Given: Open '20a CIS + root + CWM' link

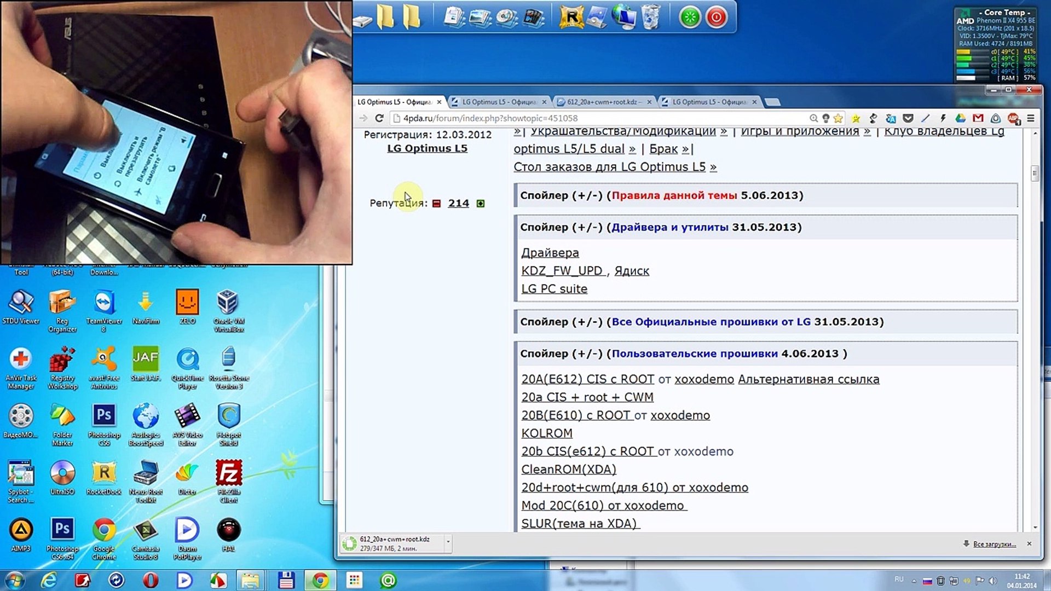Looking at the screenshot, I should (x=587, y=397).
